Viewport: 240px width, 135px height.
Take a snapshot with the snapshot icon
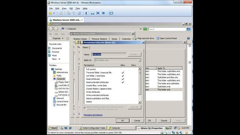(69, 13)
